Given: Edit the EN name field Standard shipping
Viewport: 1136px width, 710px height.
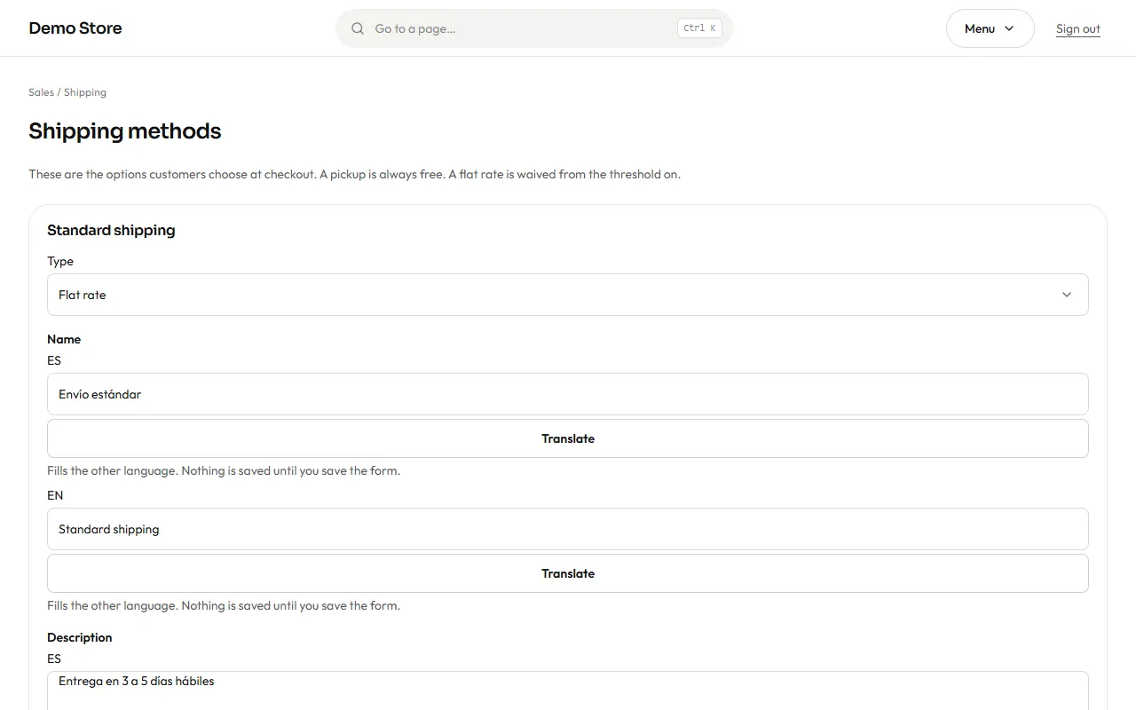Looking at the screenshot, I should coord(568,529).
